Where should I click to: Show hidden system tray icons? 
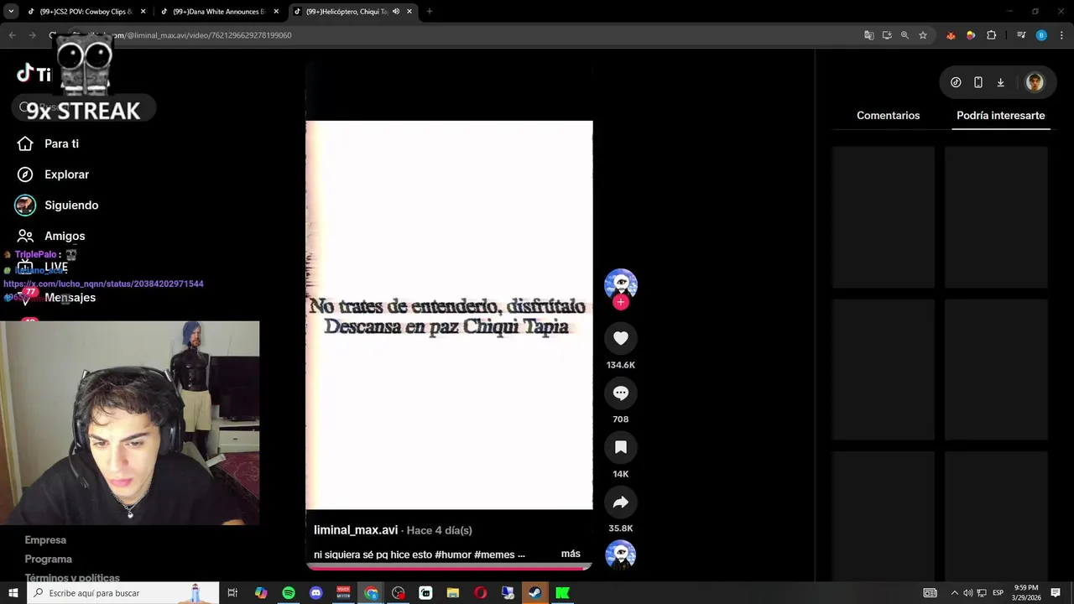pyautogui.click(x=954, y=593)
